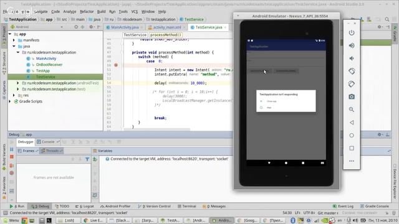Image resolution: width=399 pixels, height=224 pixels.
Task: Open the Code menu
Action: pyautogui.click(x=55, y=12)
